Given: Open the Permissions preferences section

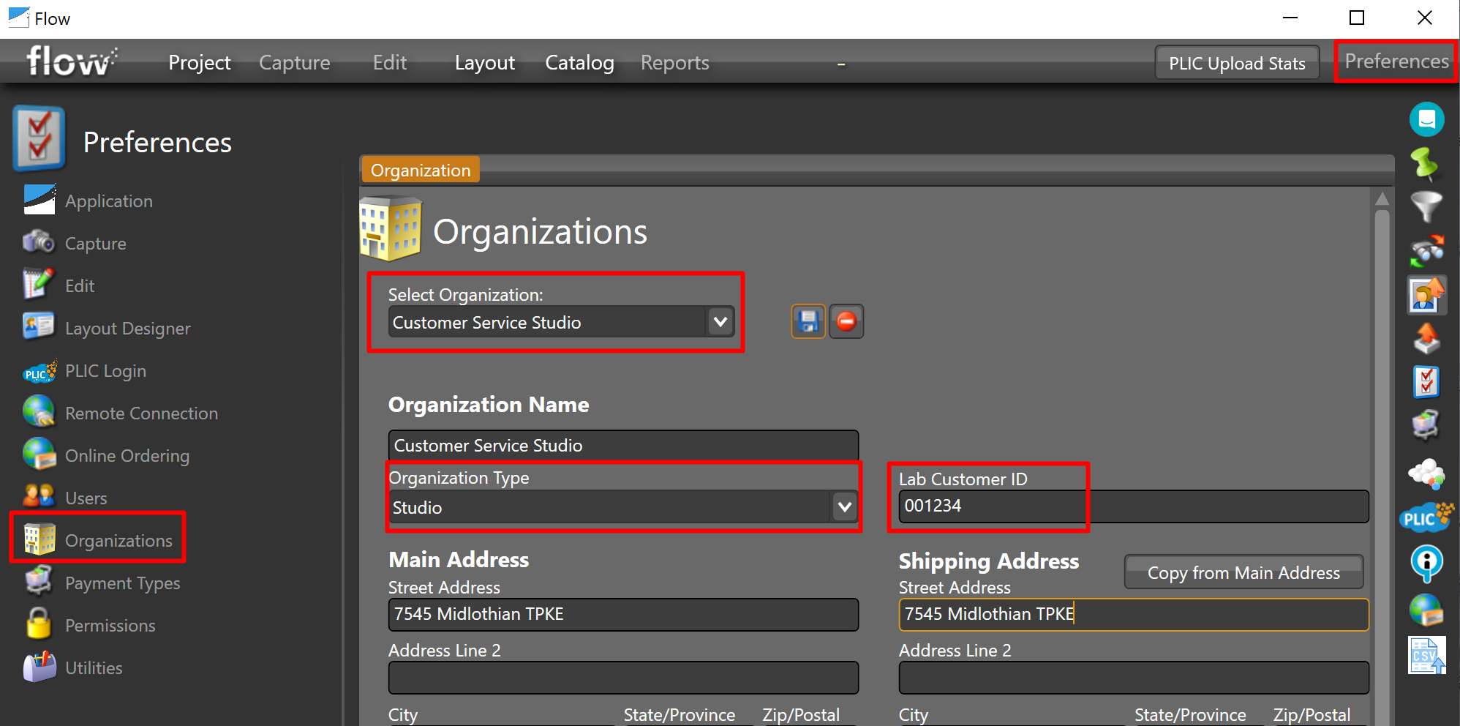Looking at the screenshot, I should point(110,625).
